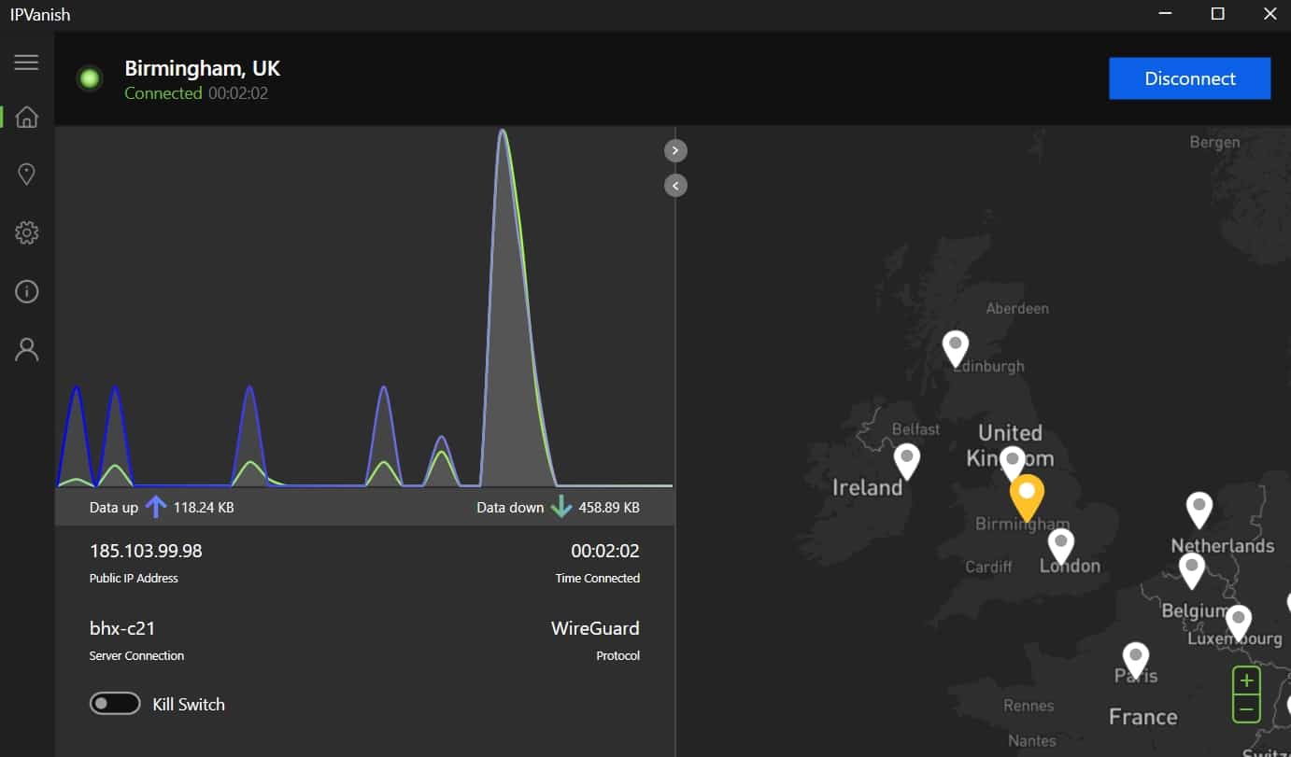Select the Netherlands server pin
The image size is (1291, 757).
[x=1199, y=510]
